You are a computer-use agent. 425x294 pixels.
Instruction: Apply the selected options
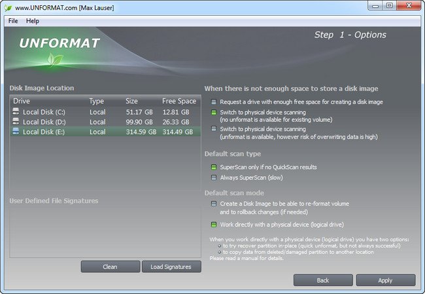coord(386,280)
